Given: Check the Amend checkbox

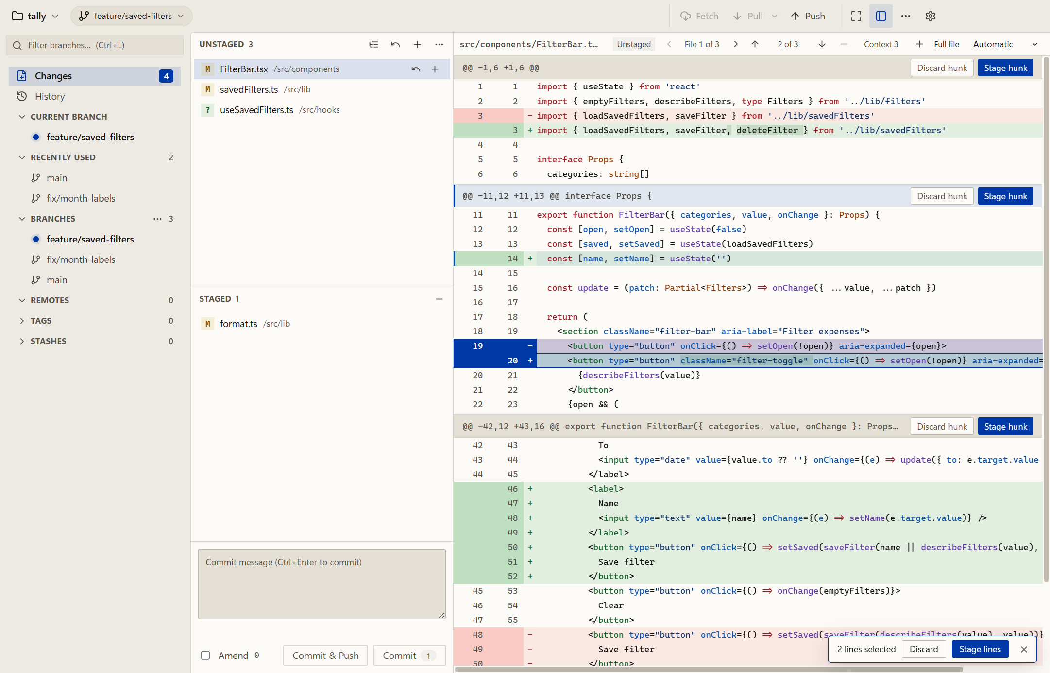Looking at the screenshot, I should pos(205,656).
